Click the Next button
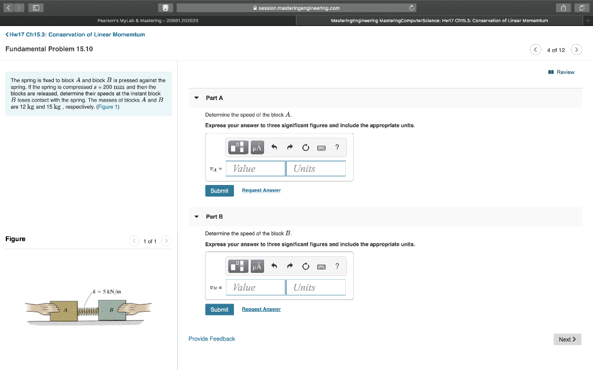This screenshot has width=593, height=370. tap(566, 339)
